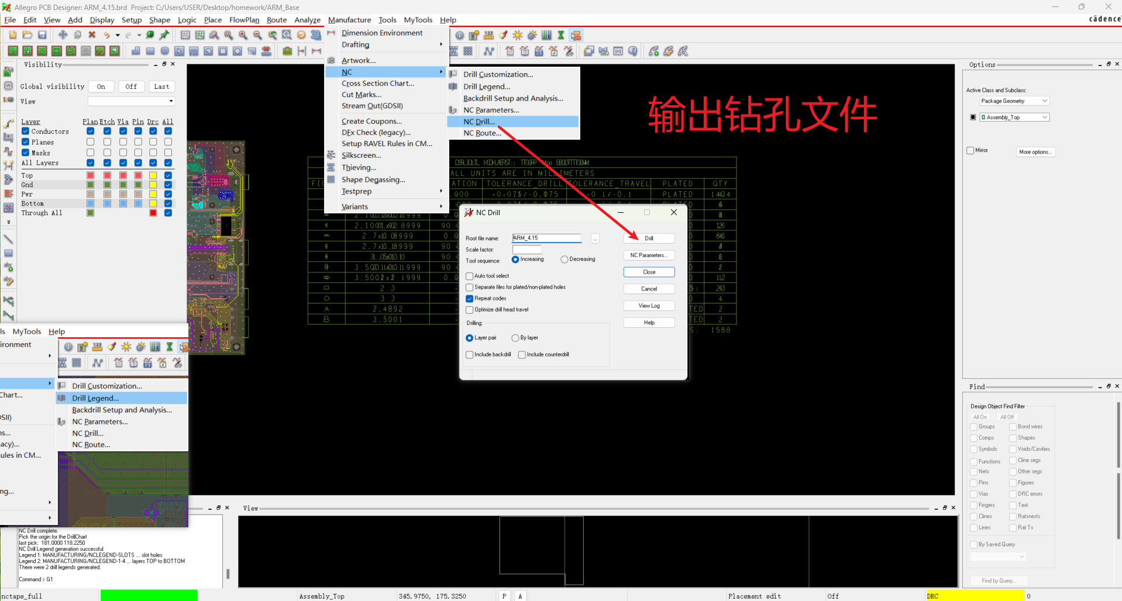Enable Optimize drill head travel
Image resolution: width=1122 pixels, height=601 pixels.
(x=469, y=310)
